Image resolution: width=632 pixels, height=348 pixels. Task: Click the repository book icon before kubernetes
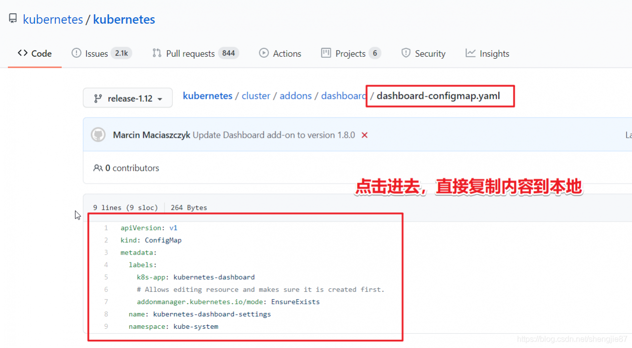coord(12,18)
